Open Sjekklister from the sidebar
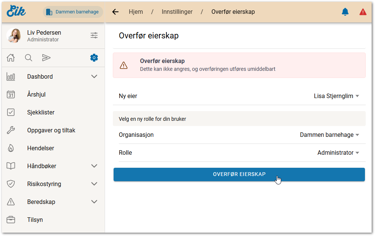 [x=41, y=112]
